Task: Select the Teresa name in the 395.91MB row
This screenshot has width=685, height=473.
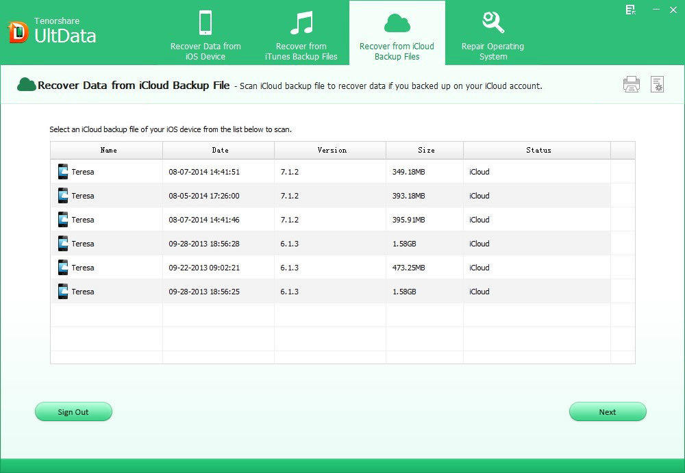Action: [83, 220]
